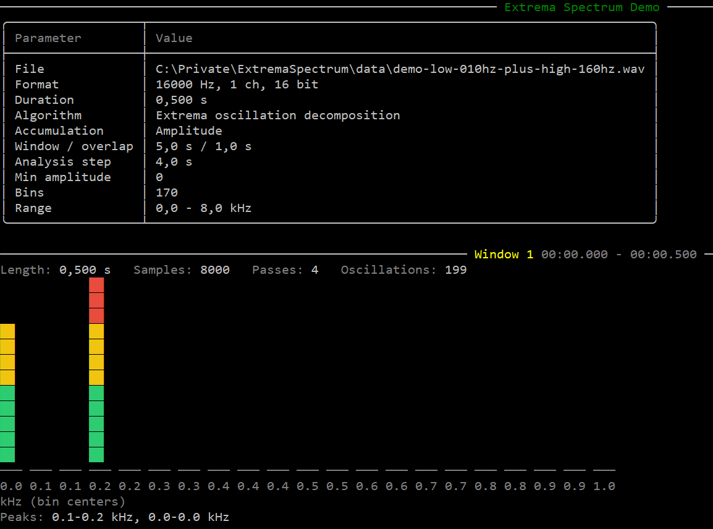Select the kHz (bin centers) caption
The image size is (713, 529).
pyautogui.click(x=63, y=502)
